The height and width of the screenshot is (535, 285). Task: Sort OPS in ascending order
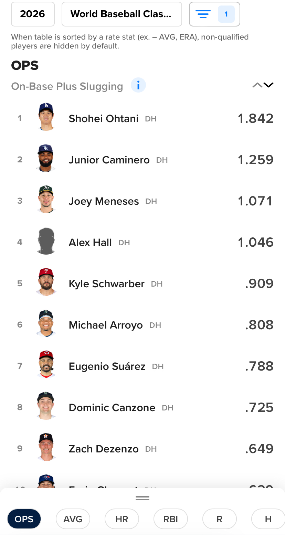(x=257, y=85)
